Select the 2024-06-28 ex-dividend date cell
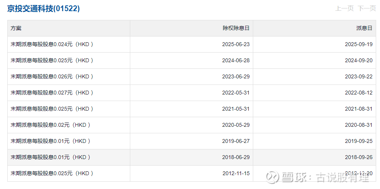Viewport: 380px width, 189px height. point(236,60)
